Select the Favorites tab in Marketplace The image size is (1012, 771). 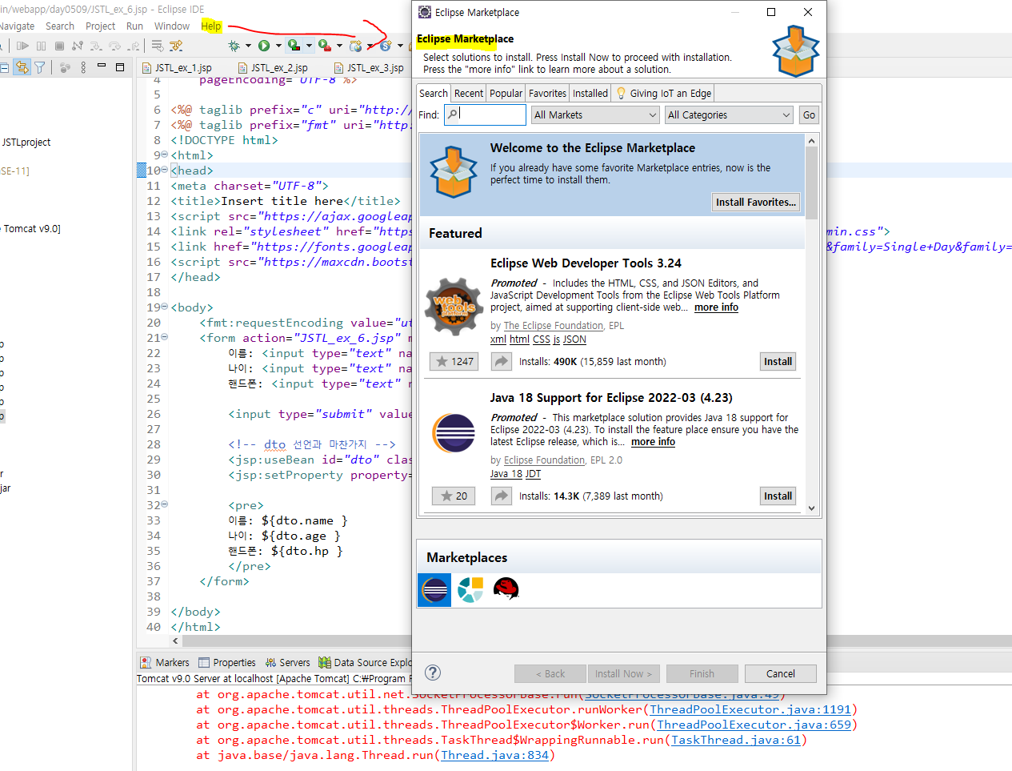[547, 93]
